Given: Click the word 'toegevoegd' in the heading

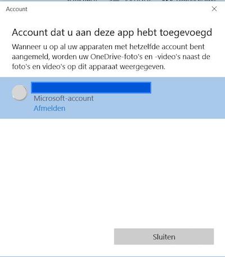Looking at the screenshot, I should (186, 33).
